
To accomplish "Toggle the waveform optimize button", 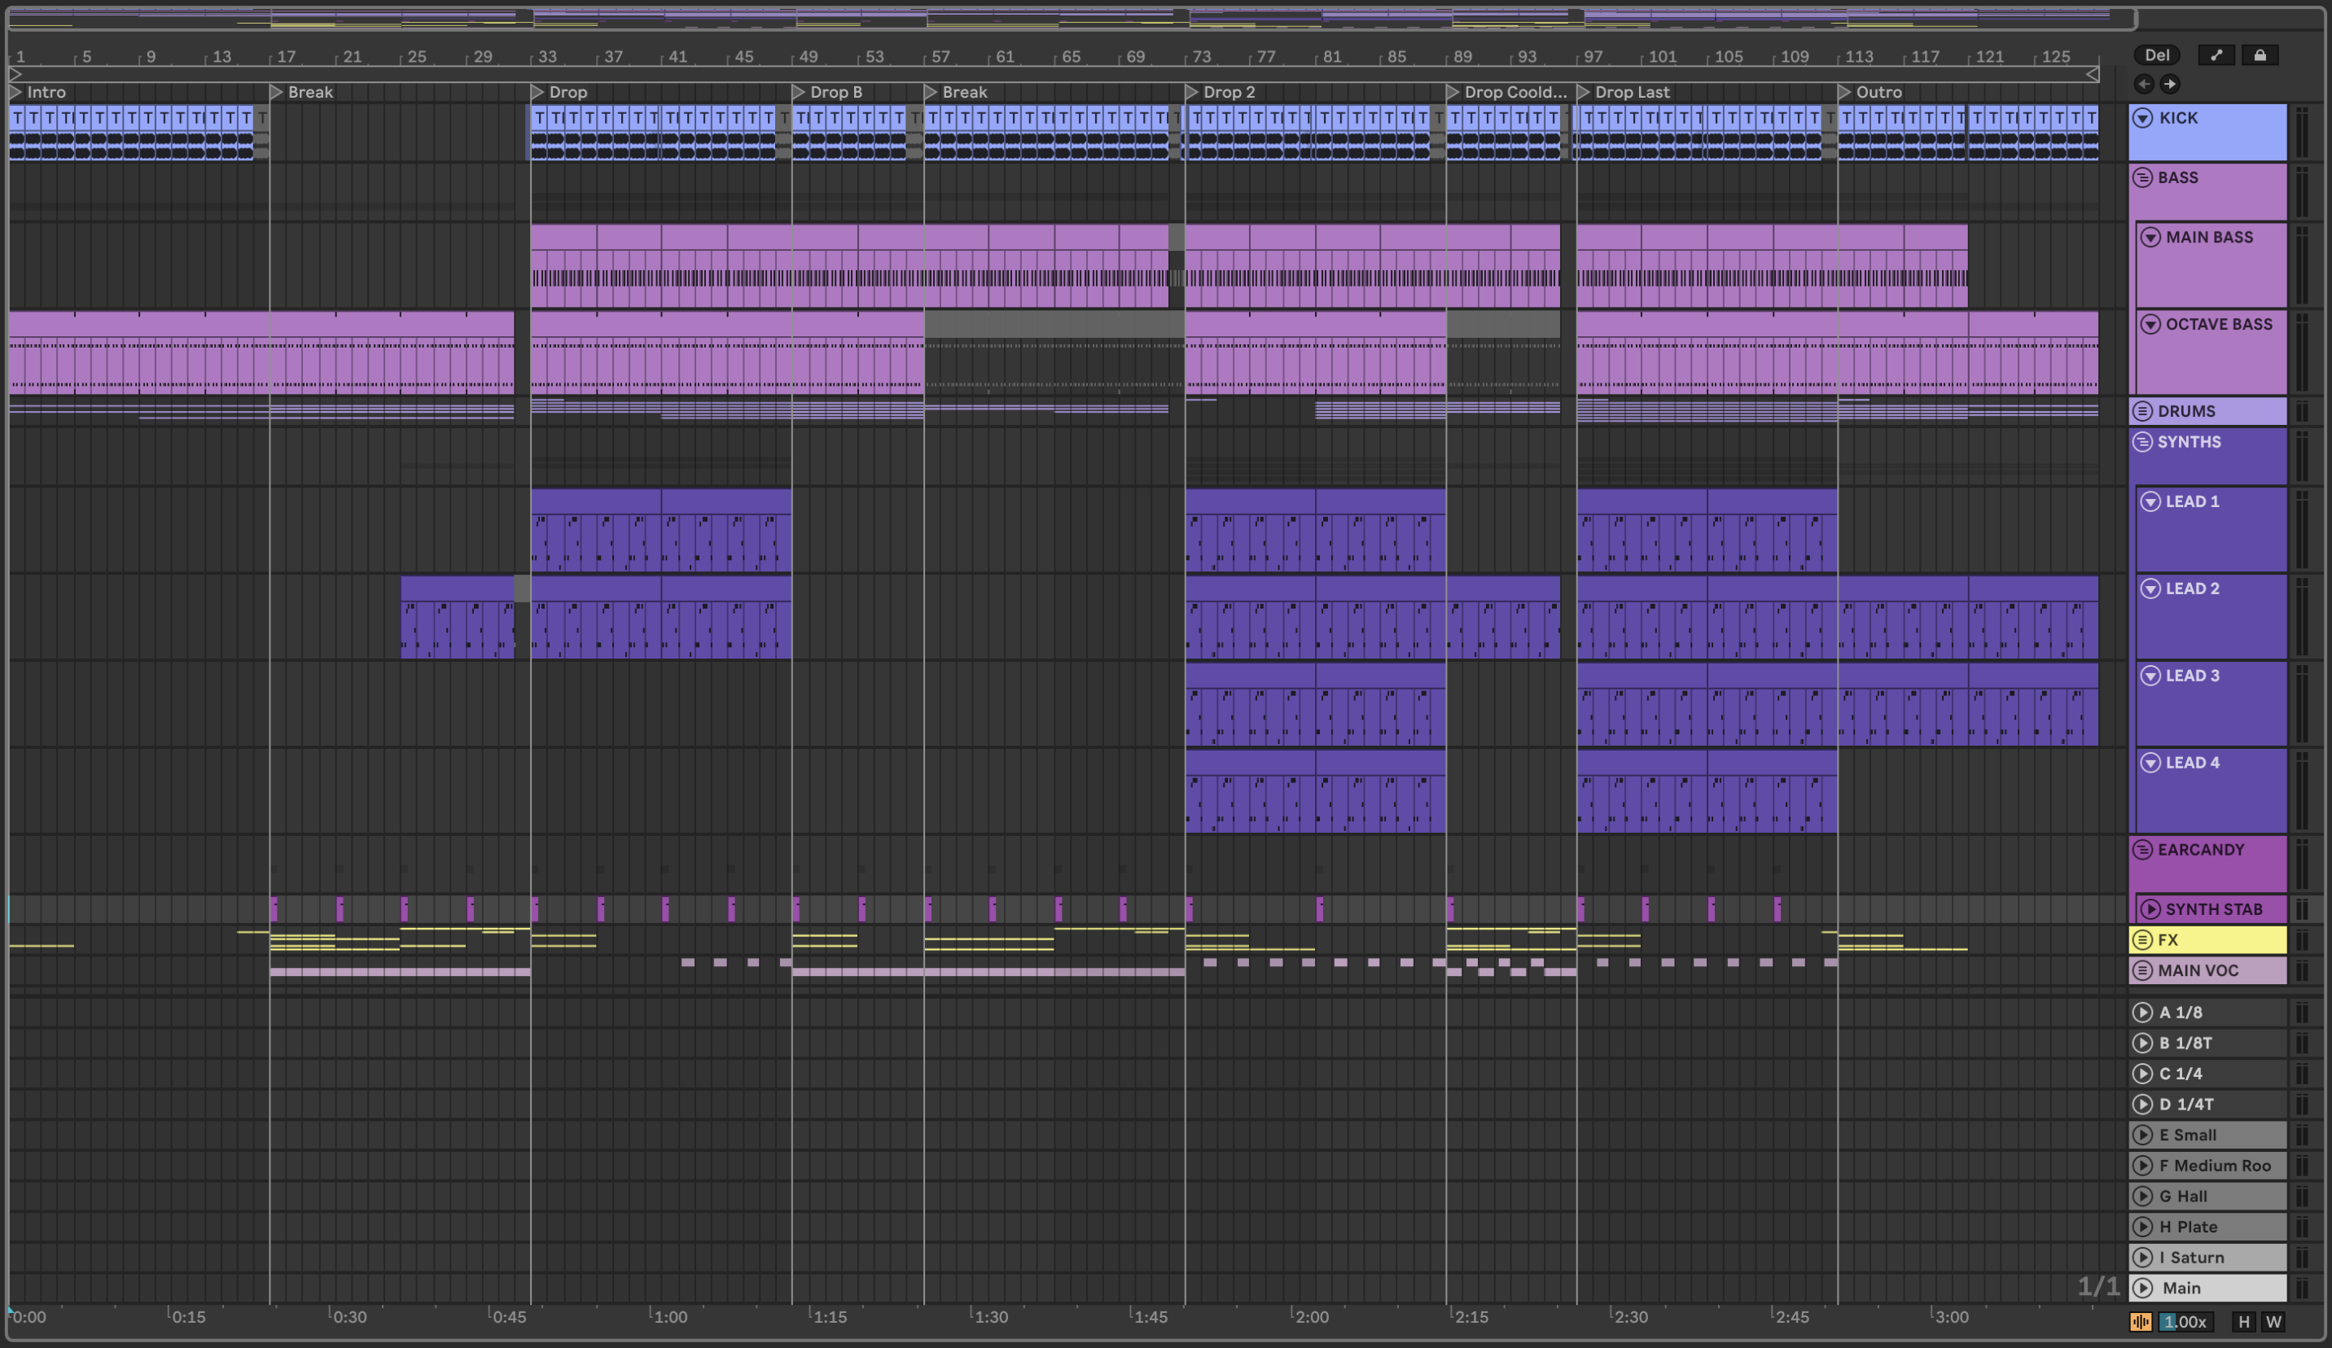I will [x=2140, y=1322].
